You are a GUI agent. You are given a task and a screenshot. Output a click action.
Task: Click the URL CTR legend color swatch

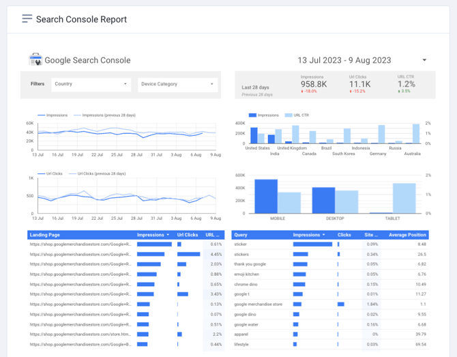click(x=289, y=115)
